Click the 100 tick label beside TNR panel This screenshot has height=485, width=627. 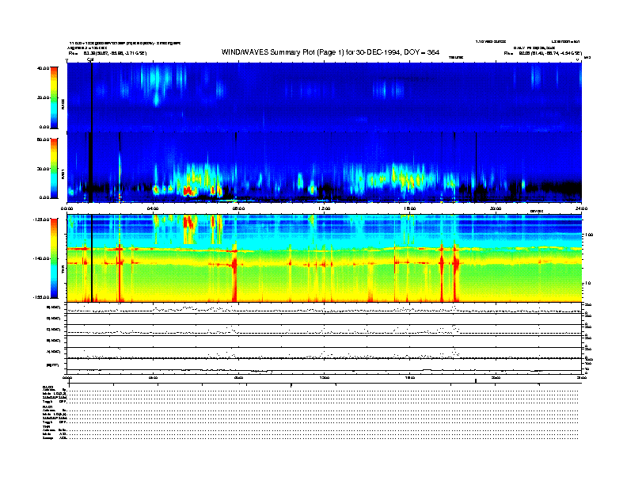point(589,235)
